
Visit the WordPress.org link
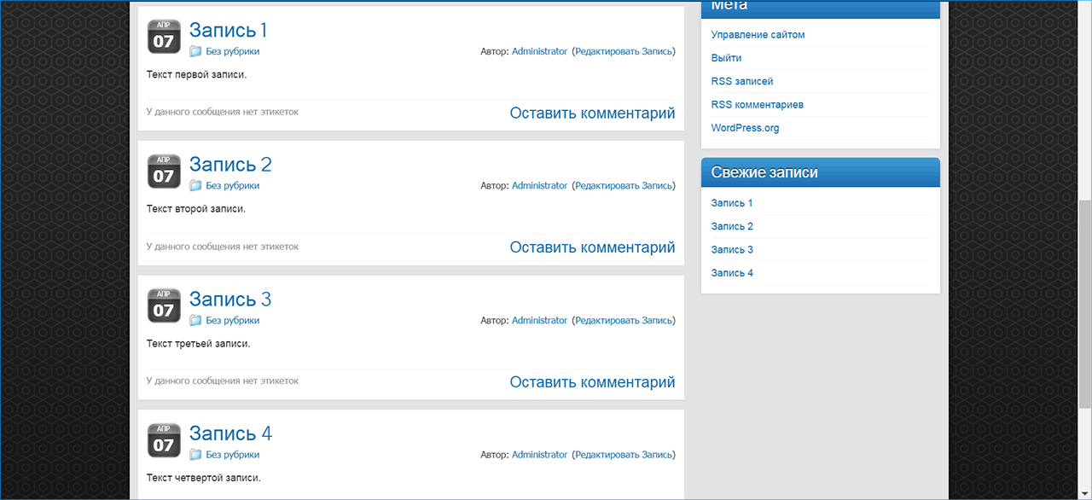[745, 128]
